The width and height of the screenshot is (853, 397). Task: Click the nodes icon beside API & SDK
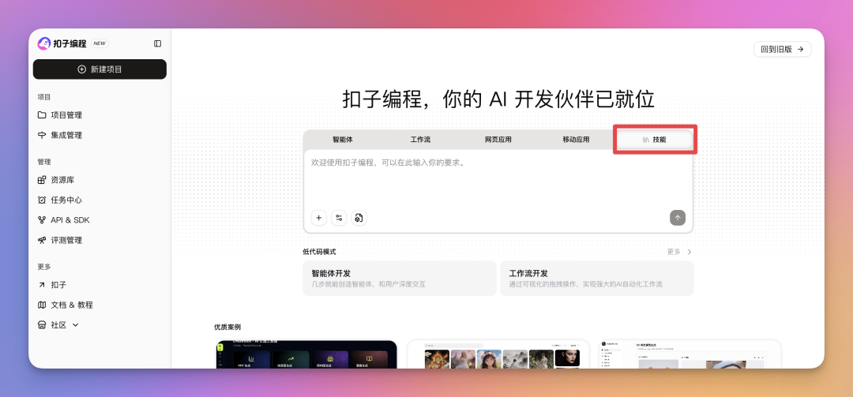(x=42, y=220)
